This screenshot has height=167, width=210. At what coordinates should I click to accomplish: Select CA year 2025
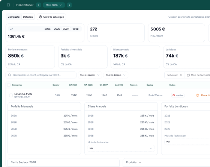(48, 29)
